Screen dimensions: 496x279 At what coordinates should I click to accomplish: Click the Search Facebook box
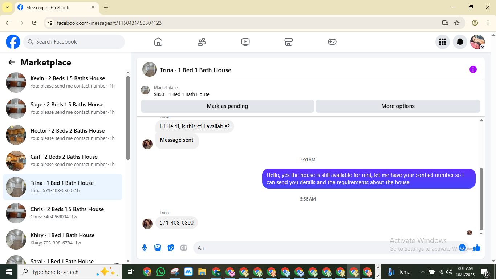[x=74, y=42]
